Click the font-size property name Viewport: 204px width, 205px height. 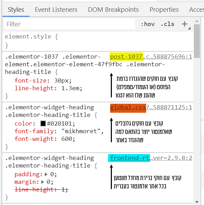tap(30, 80)
